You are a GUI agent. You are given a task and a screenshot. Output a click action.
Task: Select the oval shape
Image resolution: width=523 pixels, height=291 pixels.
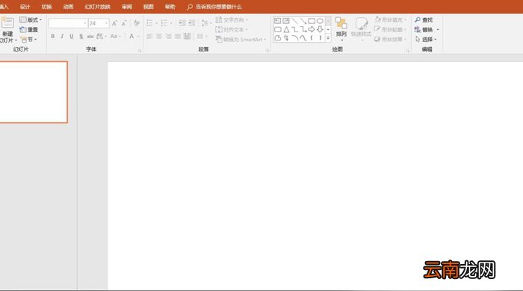[320, 21]
